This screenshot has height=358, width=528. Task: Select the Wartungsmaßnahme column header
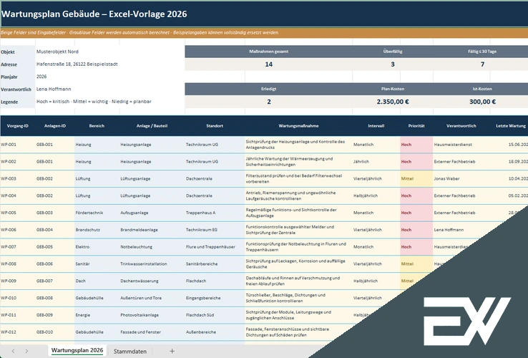(298, 126)
